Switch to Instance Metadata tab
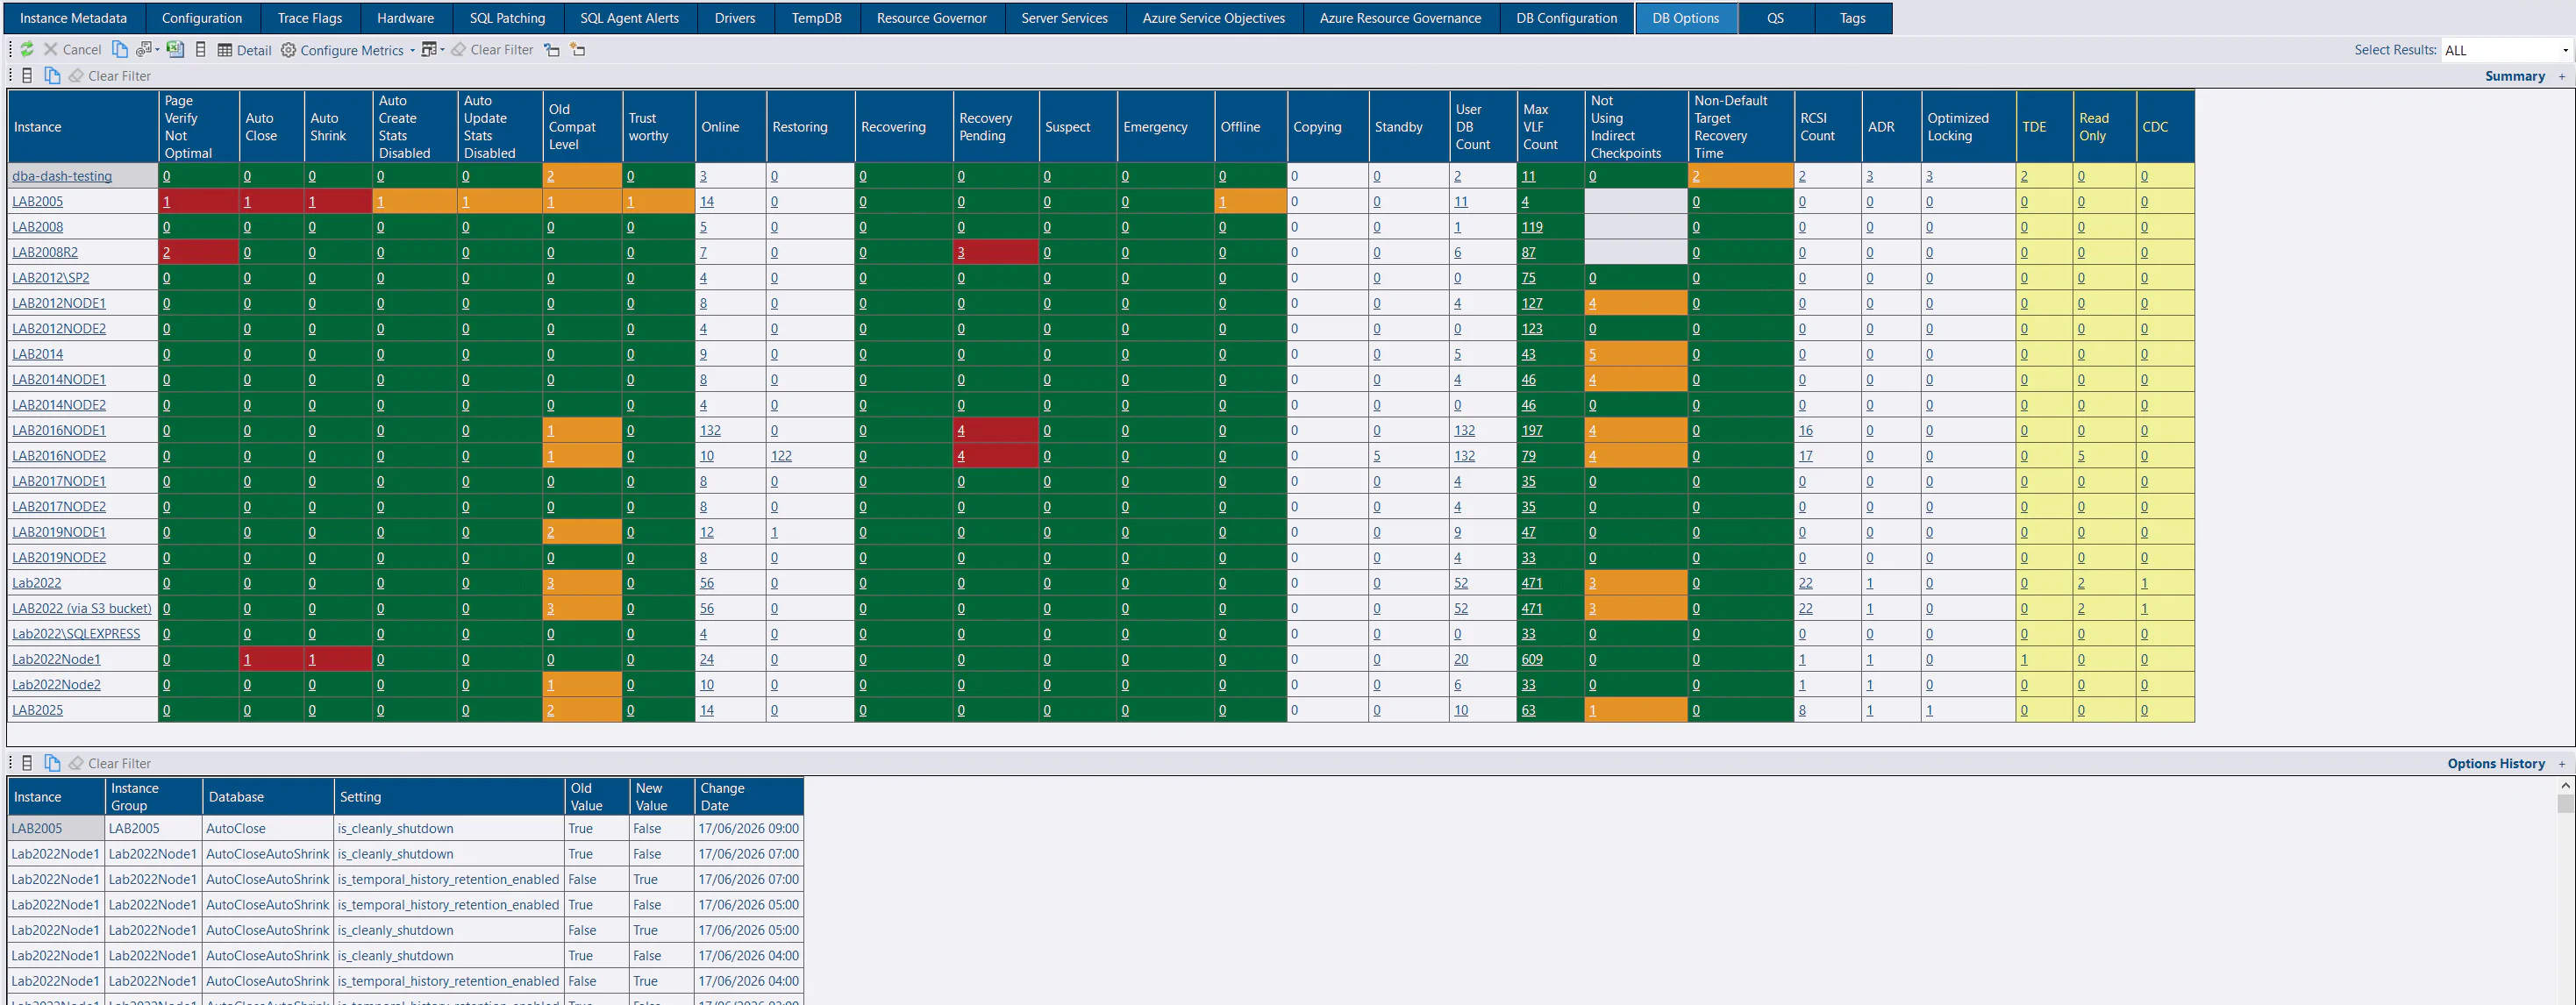This screenshot has width=2576, height=1005. pos(73,18)
